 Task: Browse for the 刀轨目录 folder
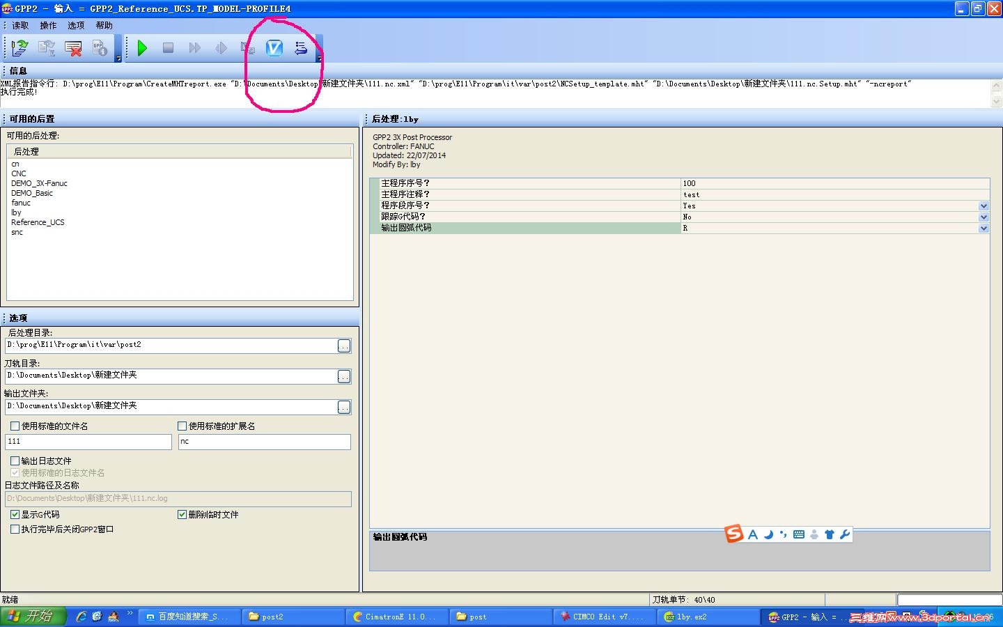344,376
